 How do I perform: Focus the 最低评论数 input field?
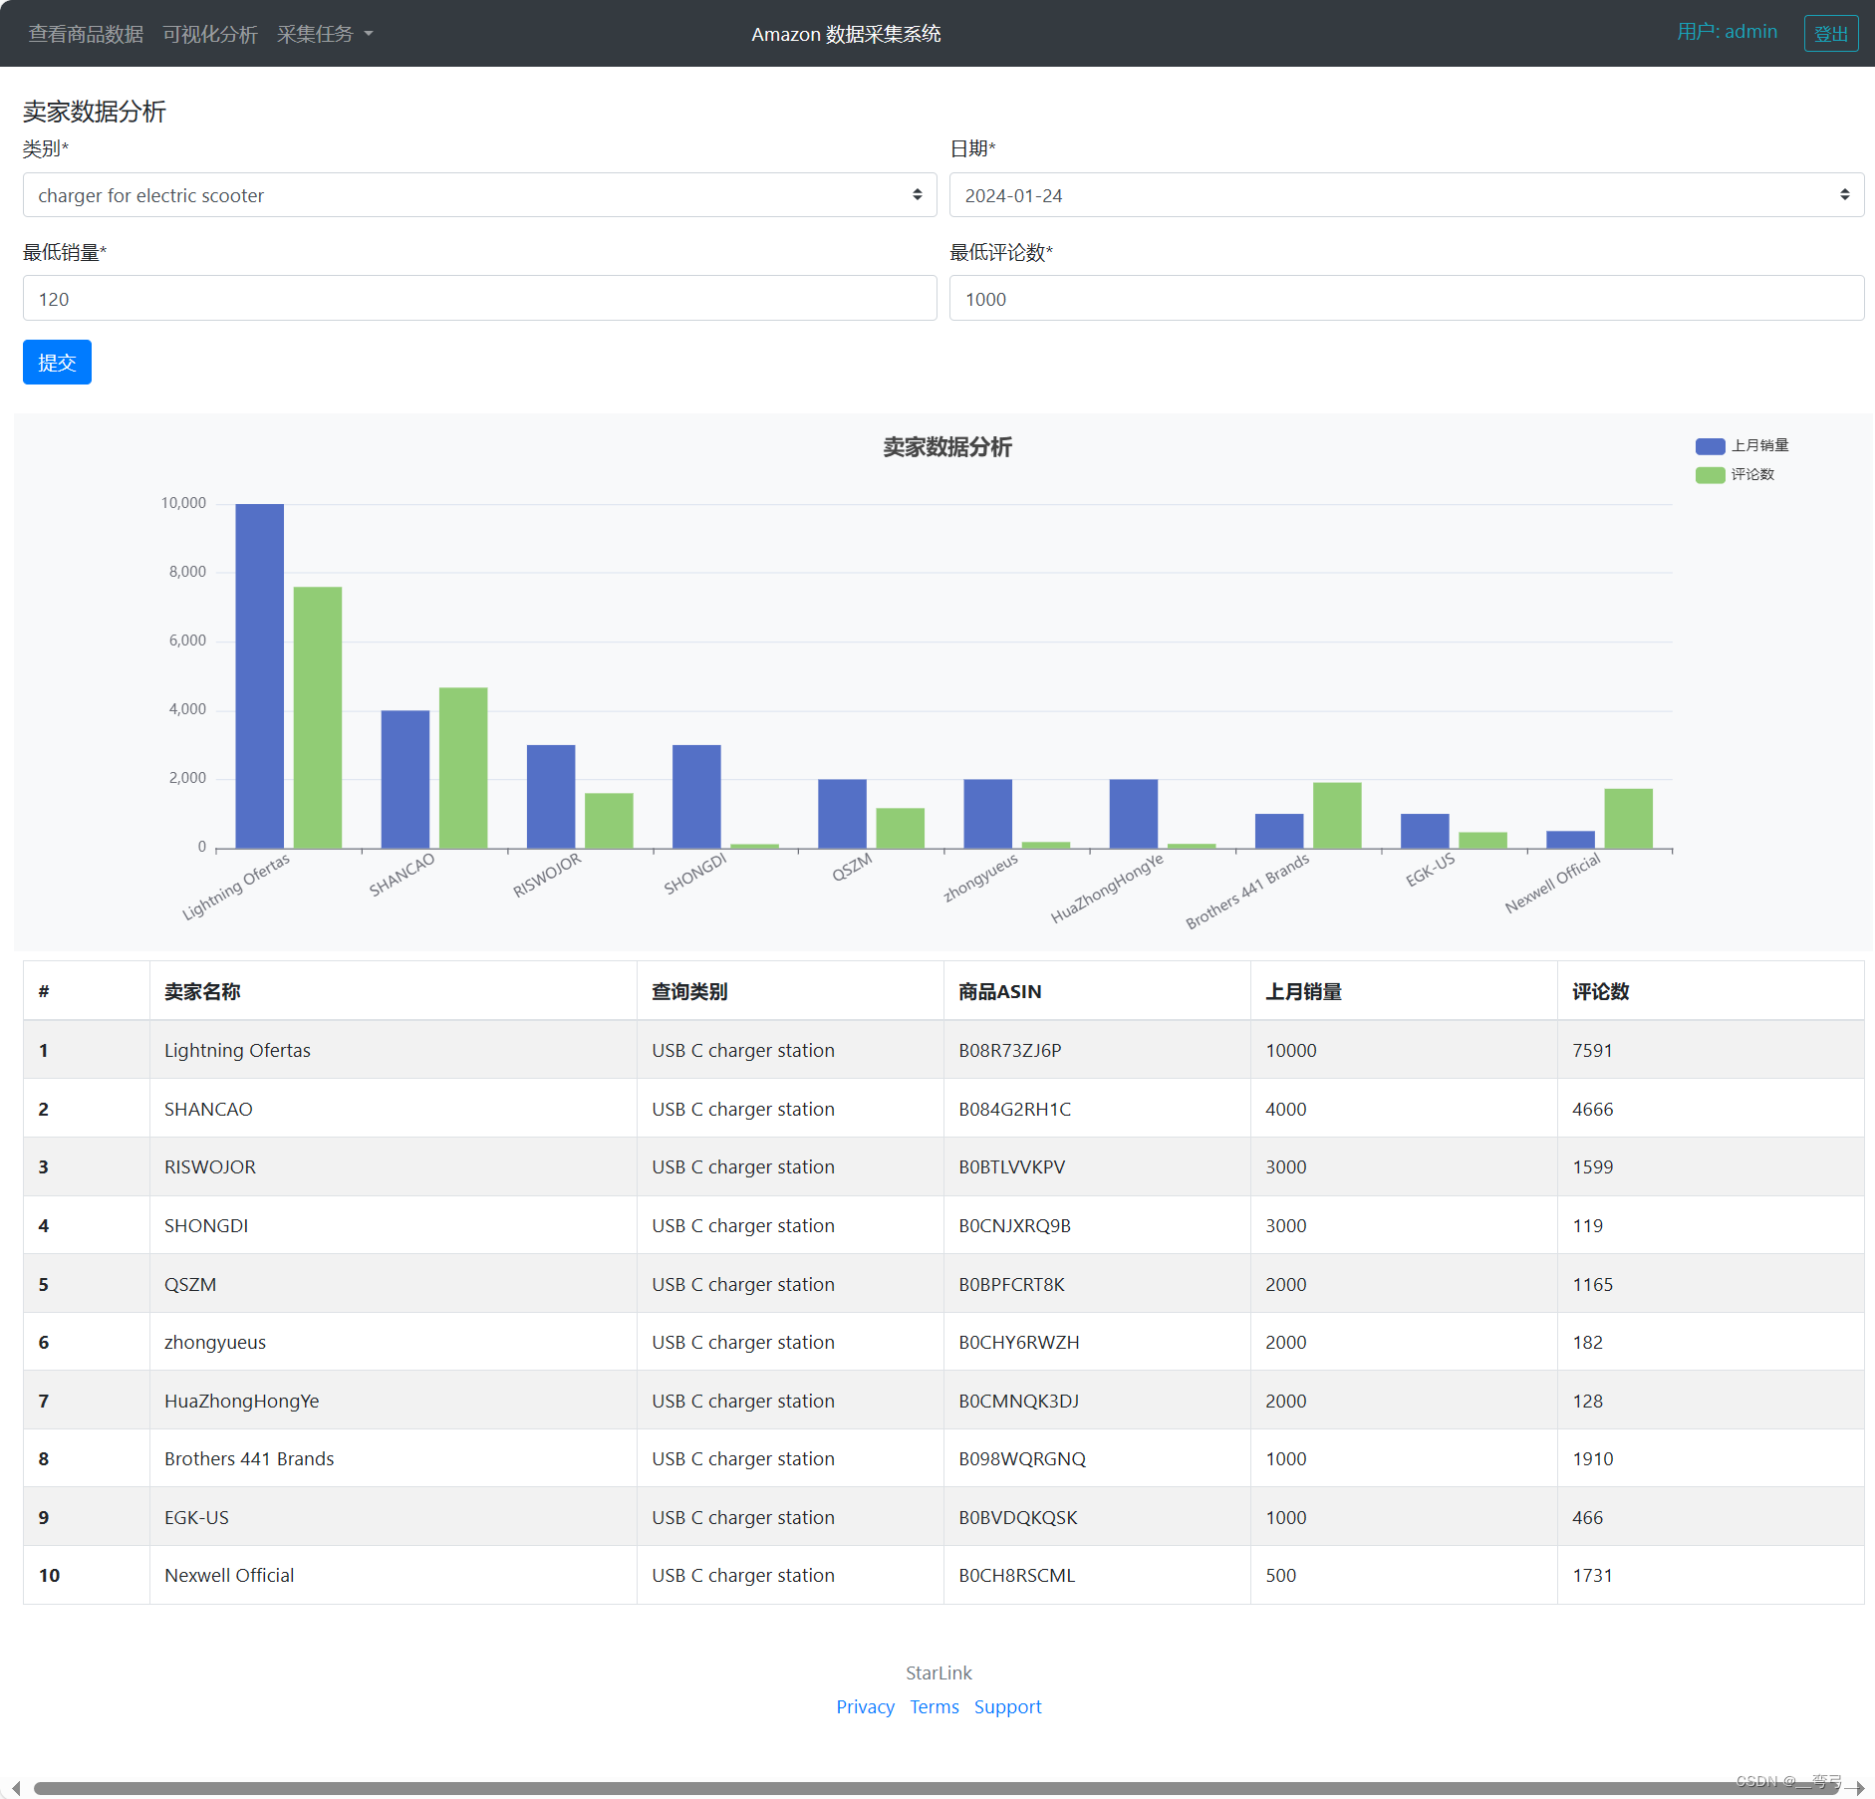click(1406, 299)
